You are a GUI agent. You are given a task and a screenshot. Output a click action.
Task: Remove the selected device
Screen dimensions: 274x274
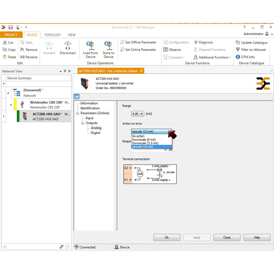pos(29,50)
